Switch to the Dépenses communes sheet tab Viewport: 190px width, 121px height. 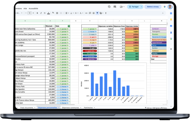(x=70, y=108)
